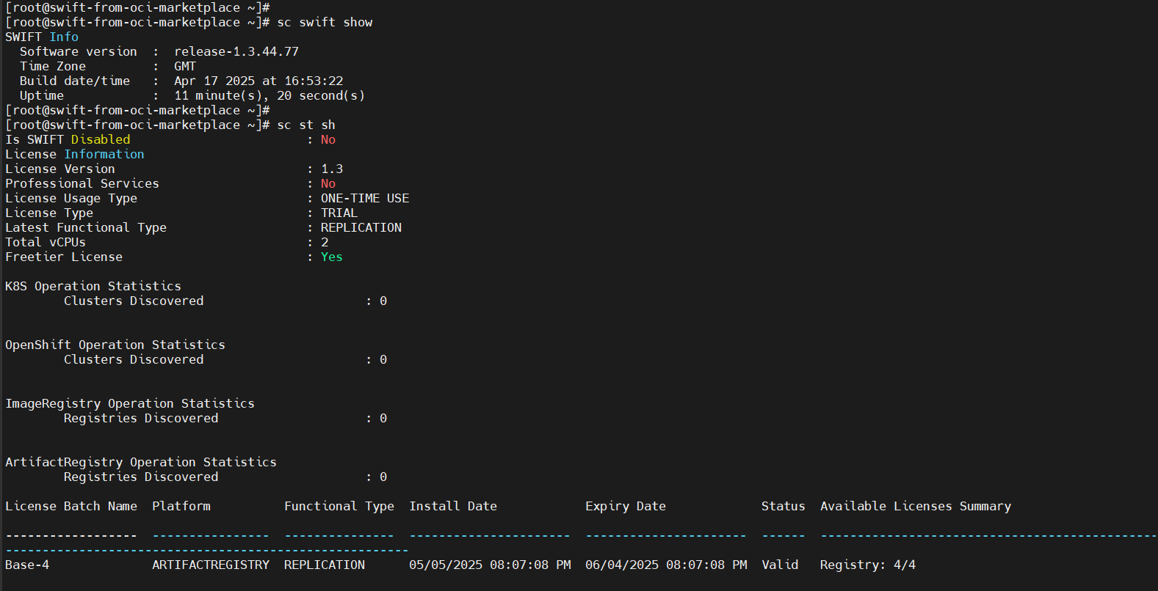This screenshot has width=1158, height=591.
Task: Select the 'SWIFT Info' heading
Action: [x=42, y=37]
